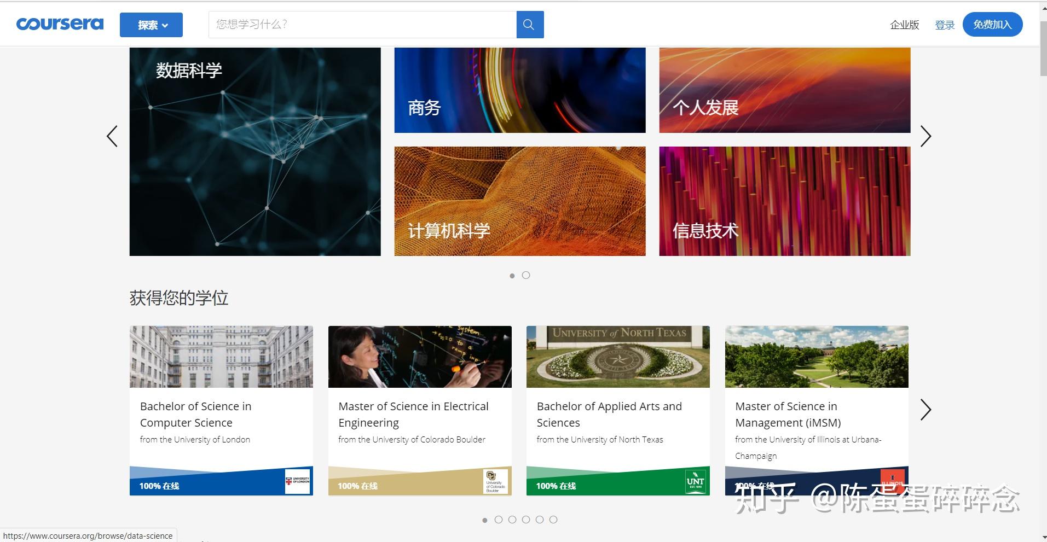The width and height of the screenshot is (1047, 542).
Task: Click the UNT logo badge
Action: (695, 481)
